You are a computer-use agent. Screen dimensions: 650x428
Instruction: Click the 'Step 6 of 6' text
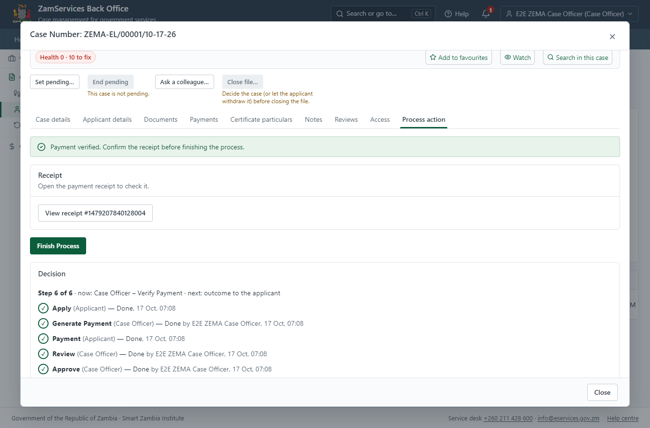[55, 293]
